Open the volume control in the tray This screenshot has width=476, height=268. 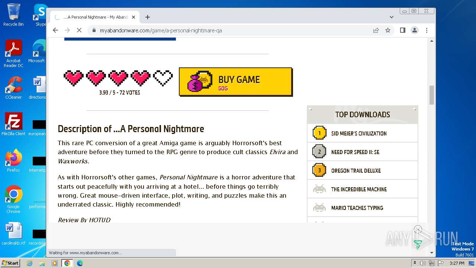click(423, 263)
